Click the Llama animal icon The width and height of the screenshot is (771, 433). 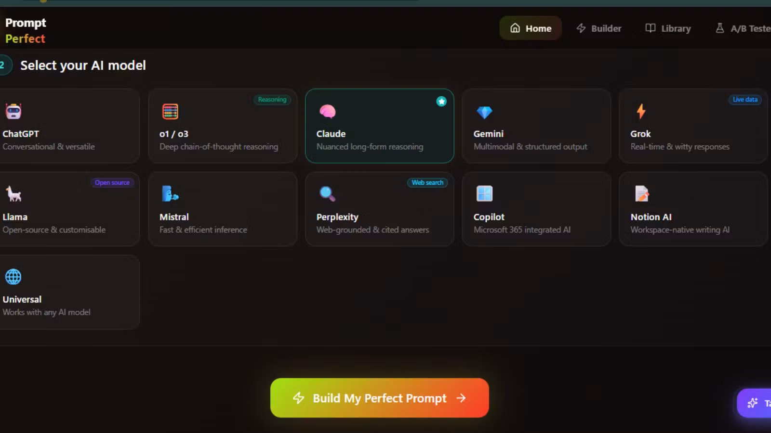[x=13, y=194]
